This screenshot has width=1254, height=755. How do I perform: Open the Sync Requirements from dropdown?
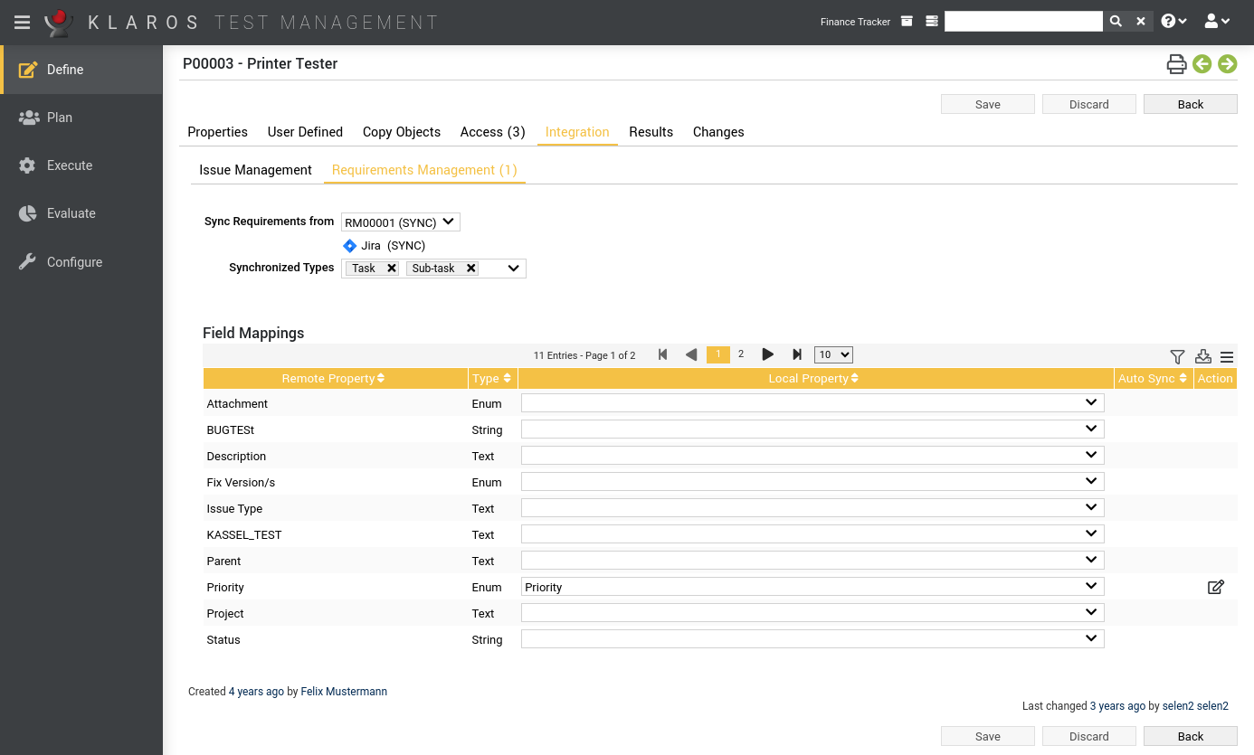[400, 222]
